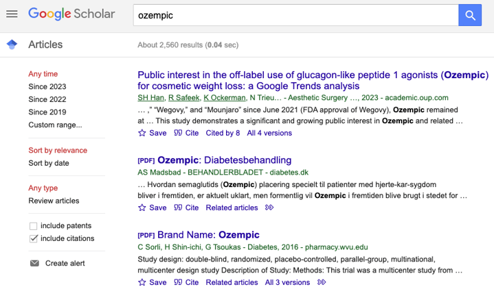Uncheck the include citations checkbox

(x=34, y=238)
